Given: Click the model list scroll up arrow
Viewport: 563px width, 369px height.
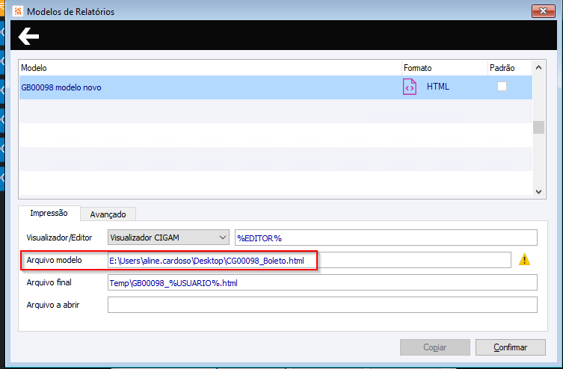Looking at the screenshot, I should point(538,67).
